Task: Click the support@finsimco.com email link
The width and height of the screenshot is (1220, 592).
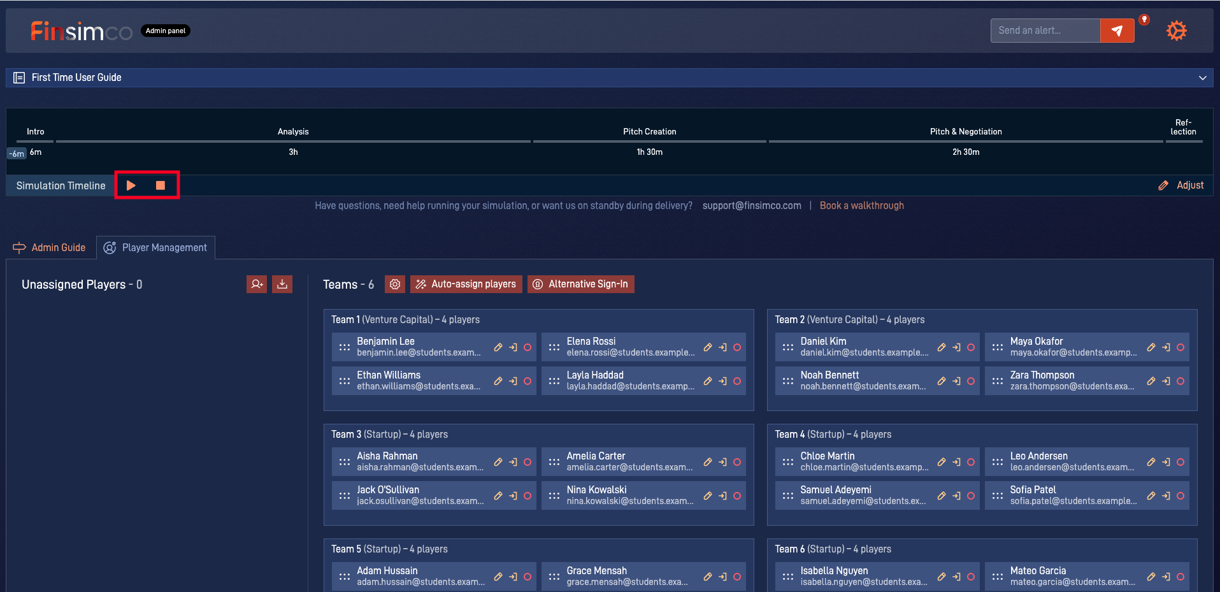Action: (x=752, y=205)
